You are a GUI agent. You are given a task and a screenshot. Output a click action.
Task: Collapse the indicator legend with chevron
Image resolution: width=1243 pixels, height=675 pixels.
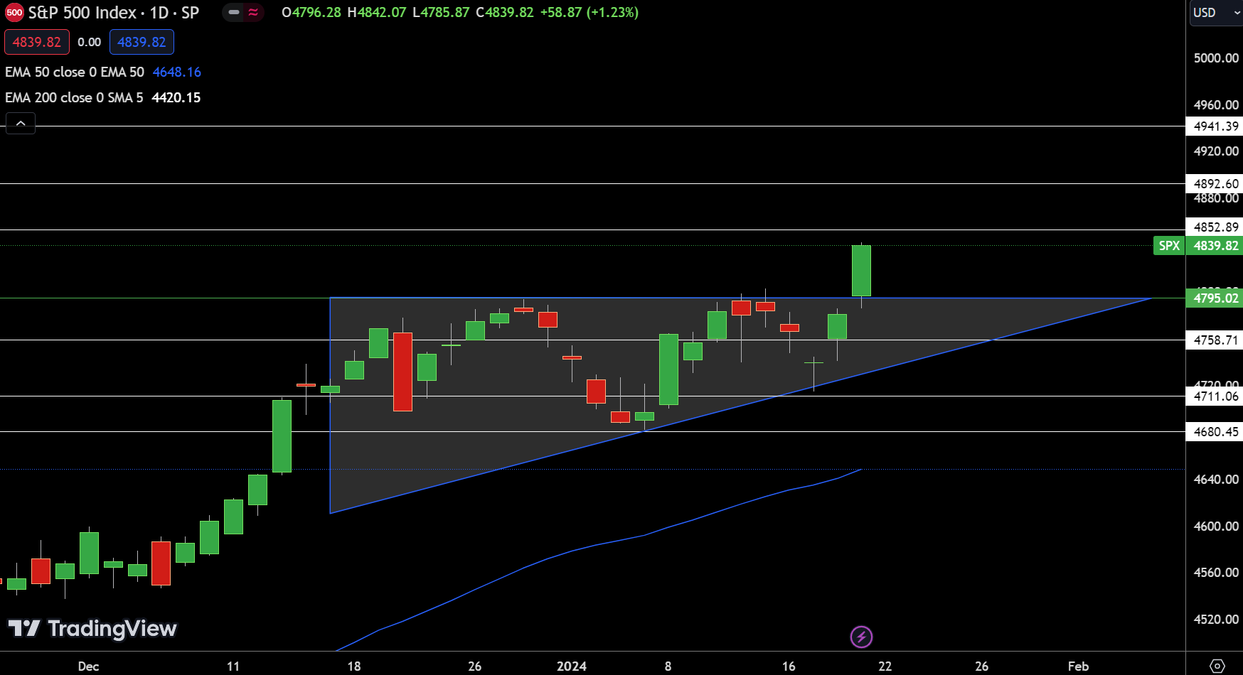pyautogui.click(x=21, y=124)
